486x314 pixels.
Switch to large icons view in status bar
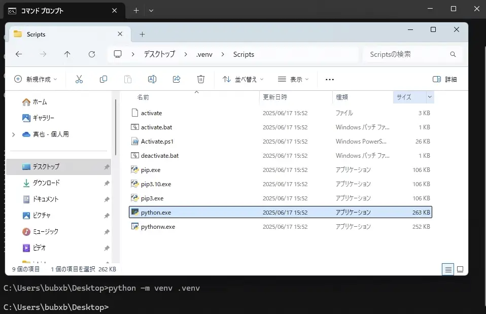[x=460, y=269]
